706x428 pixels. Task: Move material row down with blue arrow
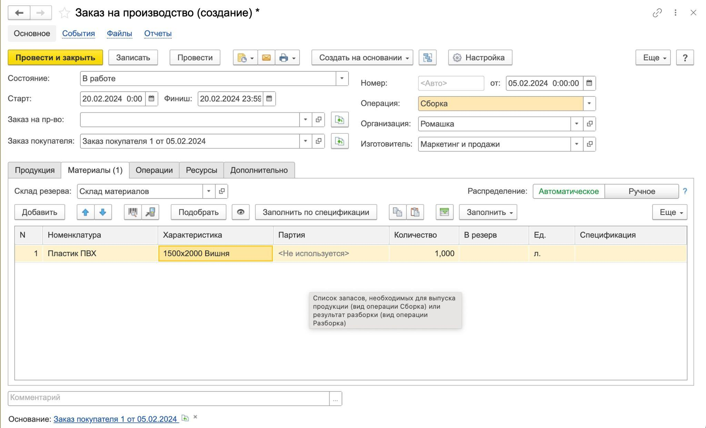tap(103, 212)
